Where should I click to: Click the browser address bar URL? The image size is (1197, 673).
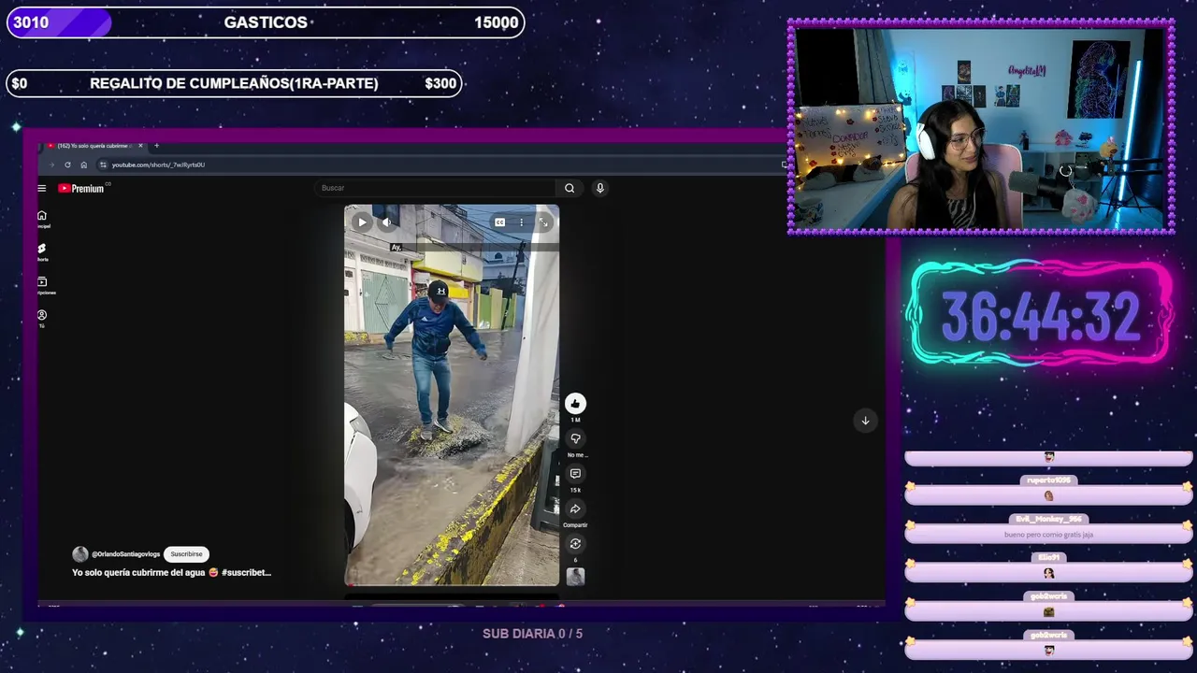158,165
